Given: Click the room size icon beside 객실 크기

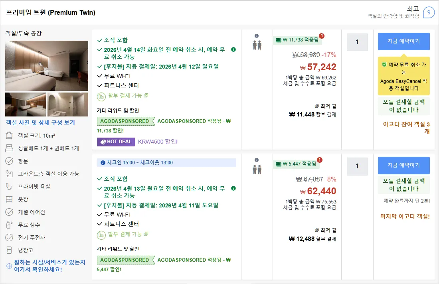Looking at the screenshot, I should pos(9,136).
